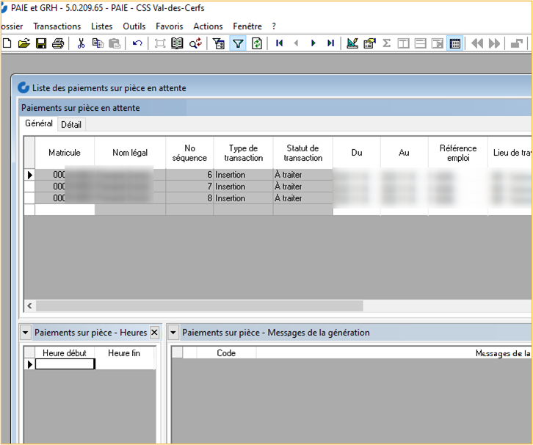Screen dimensions: 533x445
Task: Click the vertical split layout icon
Action: pyautogui.click(x=404, y=43)
